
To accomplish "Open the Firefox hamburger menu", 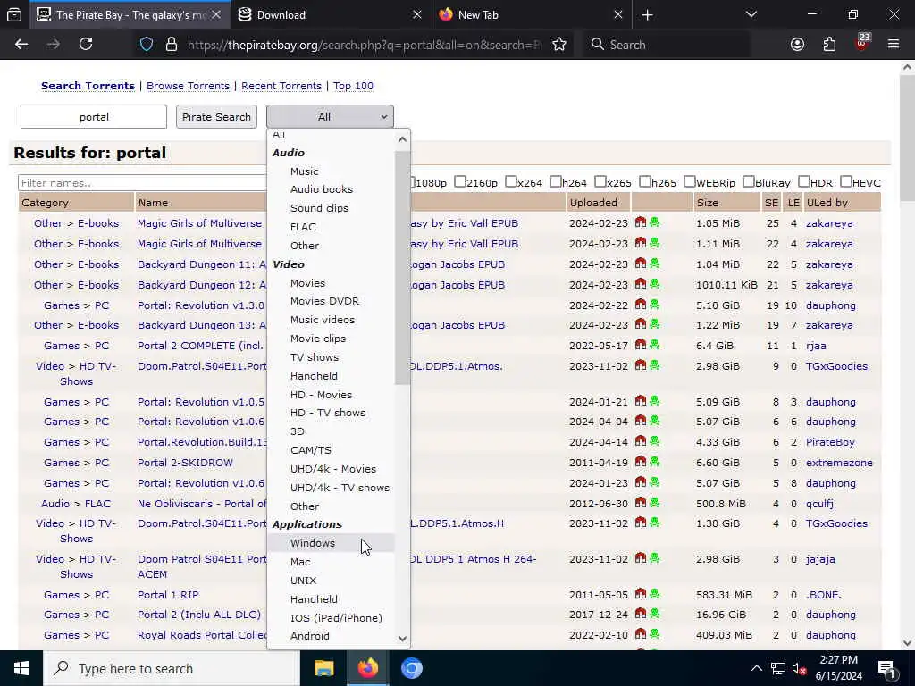I will (894, 45).
